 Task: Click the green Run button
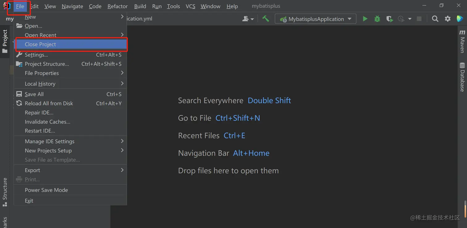[x=365, y=19]
